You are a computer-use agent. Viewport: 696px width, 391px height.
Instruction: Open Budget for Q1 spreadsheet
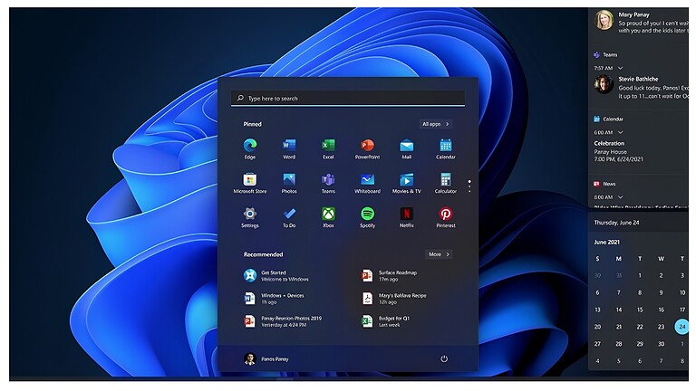pos(386,321)
